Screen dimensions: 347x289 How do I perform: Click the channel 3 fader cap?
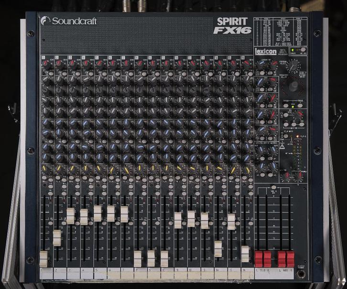[71, 216]
